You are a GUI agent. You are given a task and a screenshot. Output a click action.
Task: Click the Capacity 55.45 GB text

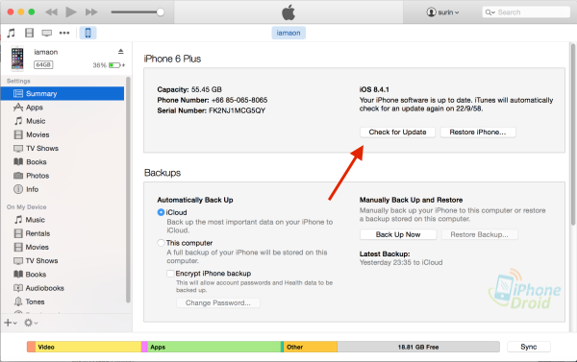pyautogui.click(x=189, y=89)
